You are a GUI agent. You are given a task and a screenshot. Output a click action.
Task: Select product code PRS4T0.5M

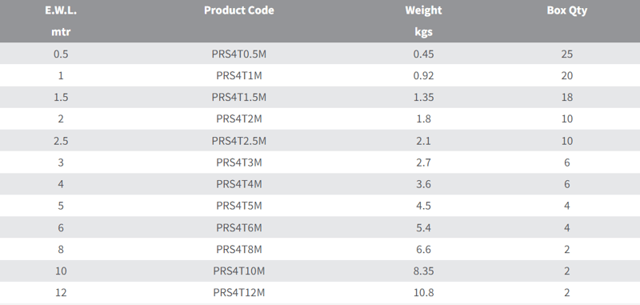coord(238,54)
